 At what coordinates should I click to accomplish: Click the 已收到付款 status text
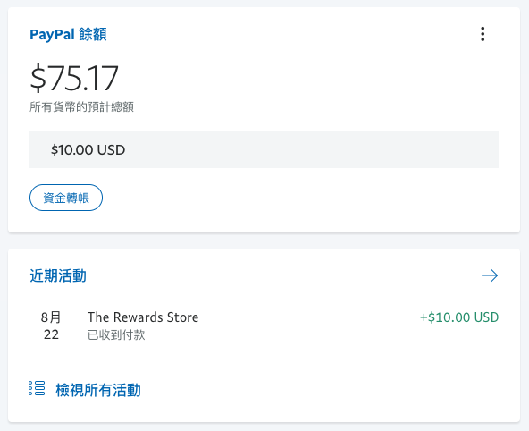pyautogui.click(x=116, y=334)
